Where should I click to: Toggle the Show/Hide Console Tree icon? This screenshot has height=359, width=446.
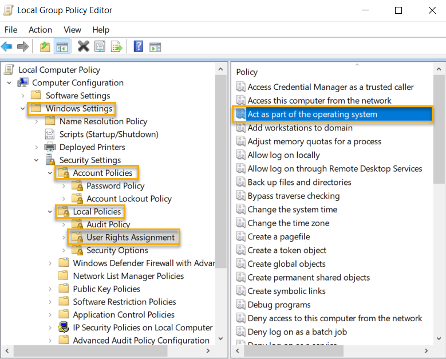pos(62,47)
